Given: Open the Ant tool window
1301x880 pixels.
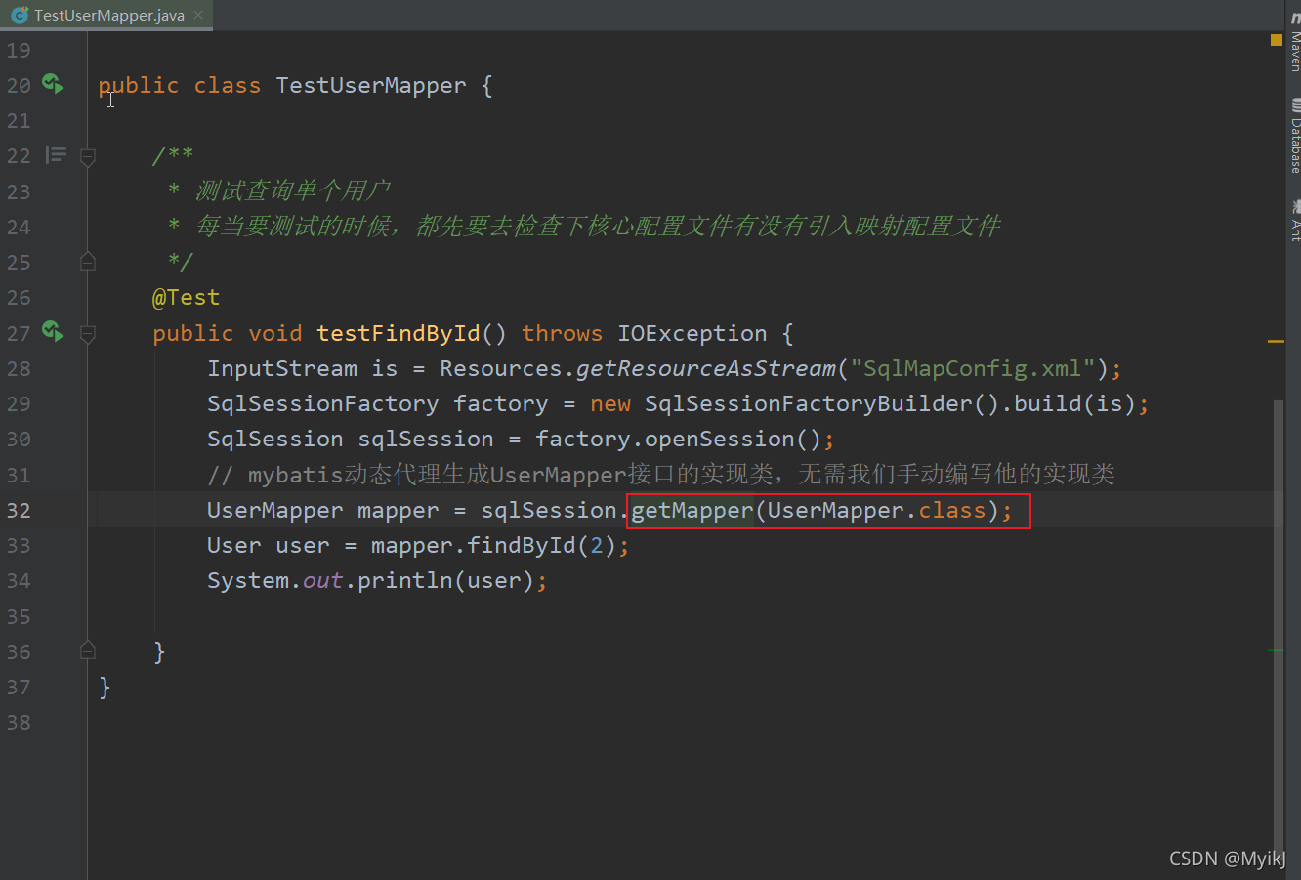Looking at the screenshot, I should click(1295, 220).
